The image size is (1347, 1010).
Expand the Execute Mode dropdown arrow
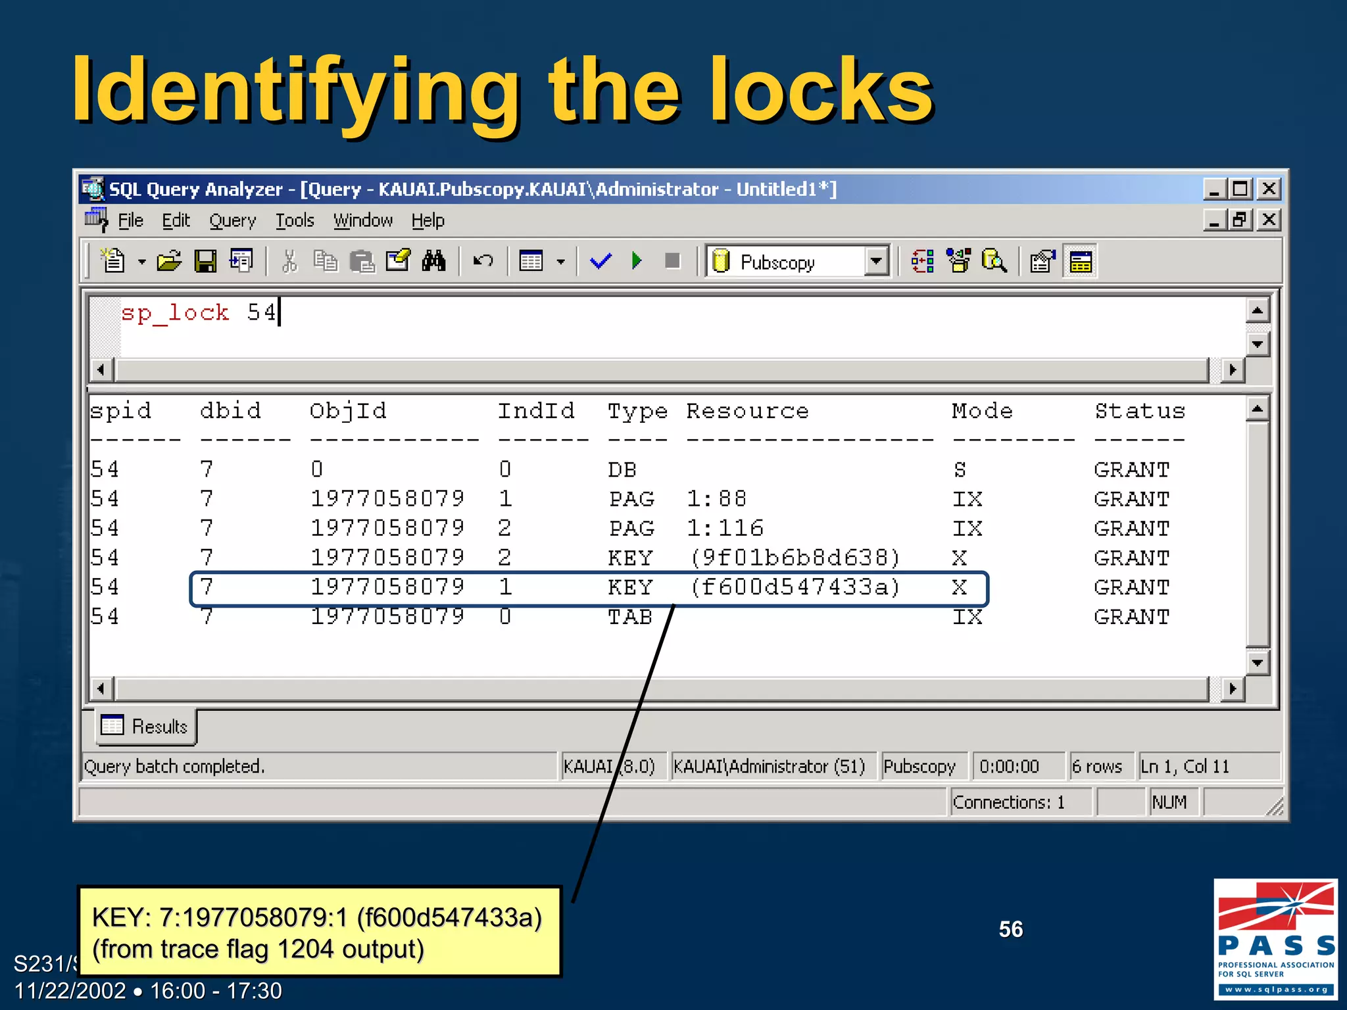click(x=560, y=262)
